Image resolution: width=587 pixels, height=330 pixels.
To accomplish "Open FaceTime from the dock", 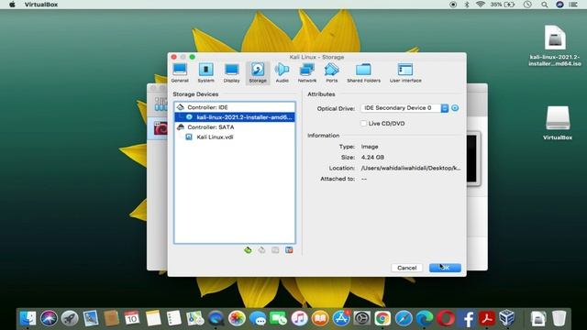I will [278, 318].
